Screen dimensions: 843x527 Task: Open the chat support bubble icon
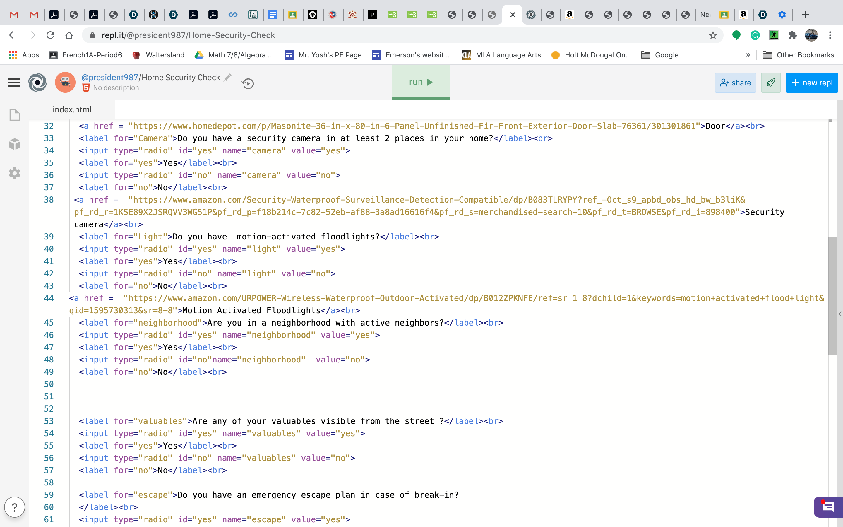828,507
